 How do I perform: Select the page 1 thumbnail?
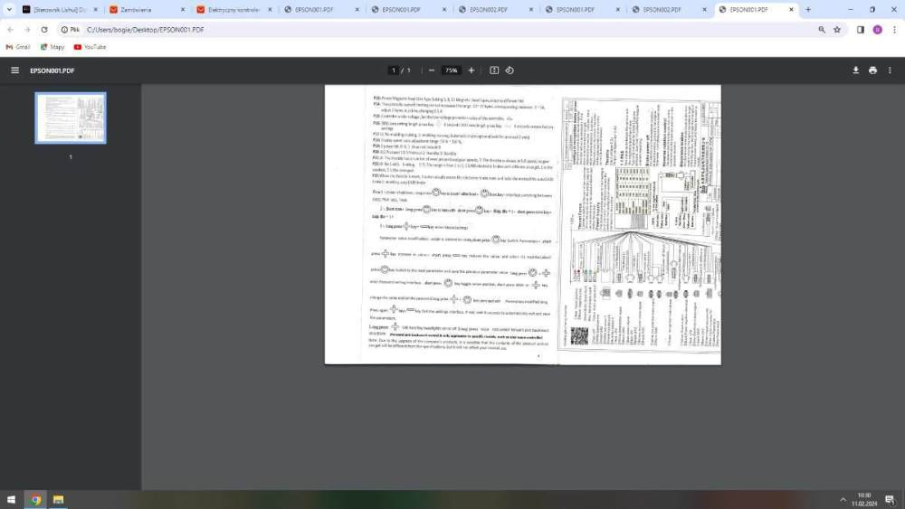click(x=71, y=118)
